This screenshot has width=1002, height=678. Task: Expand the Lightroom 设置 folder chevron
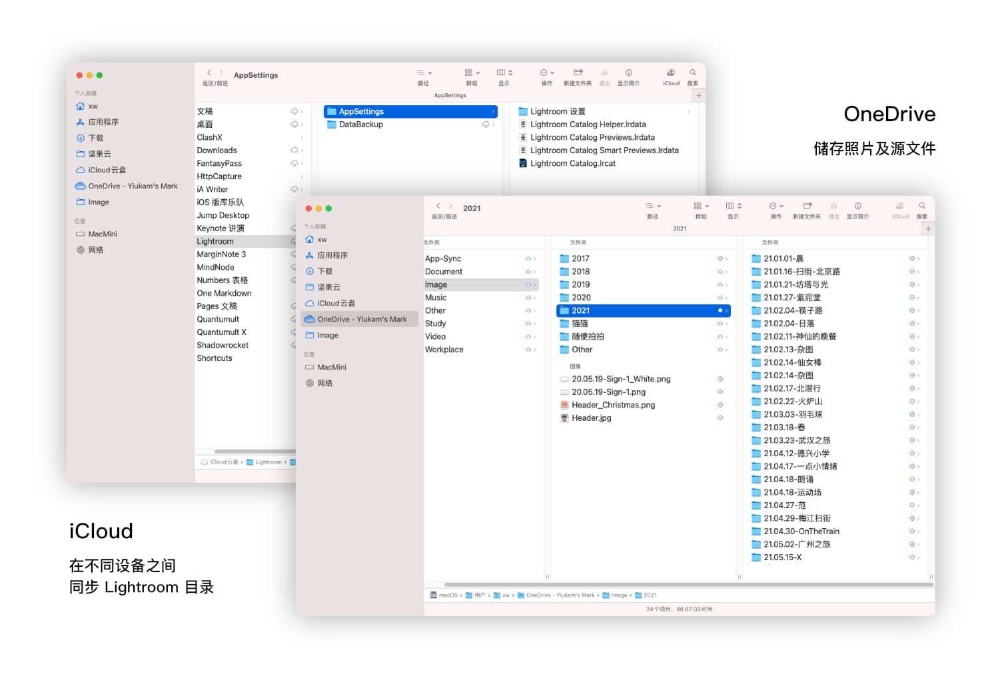click(689, 112)
